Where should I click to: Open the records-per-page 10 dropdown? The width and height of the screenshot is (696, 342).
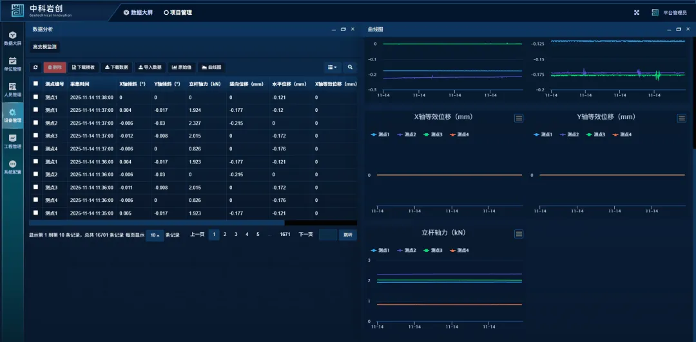pos(155,235)
